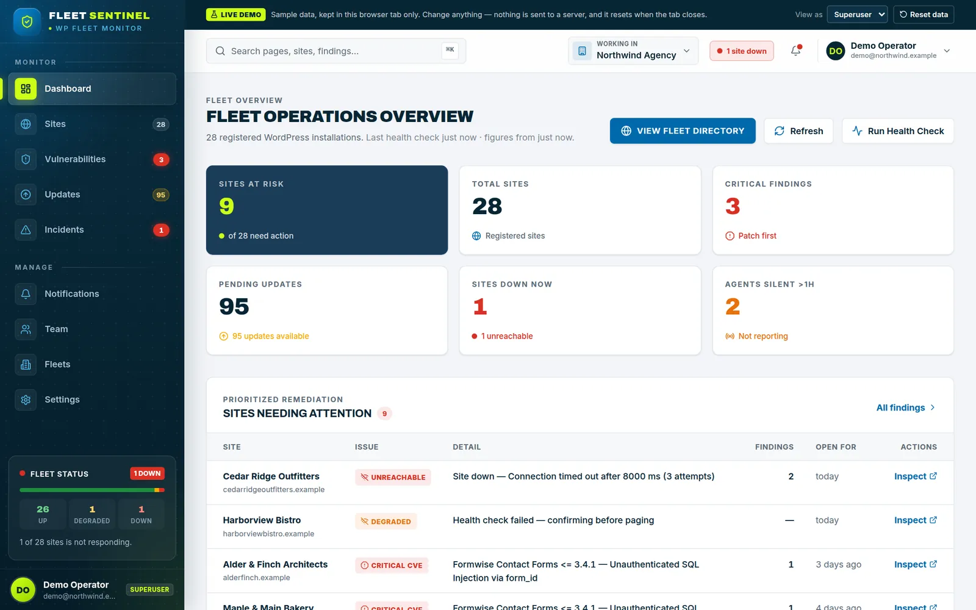Click the DEGRADED issue badge

[386, 521]
